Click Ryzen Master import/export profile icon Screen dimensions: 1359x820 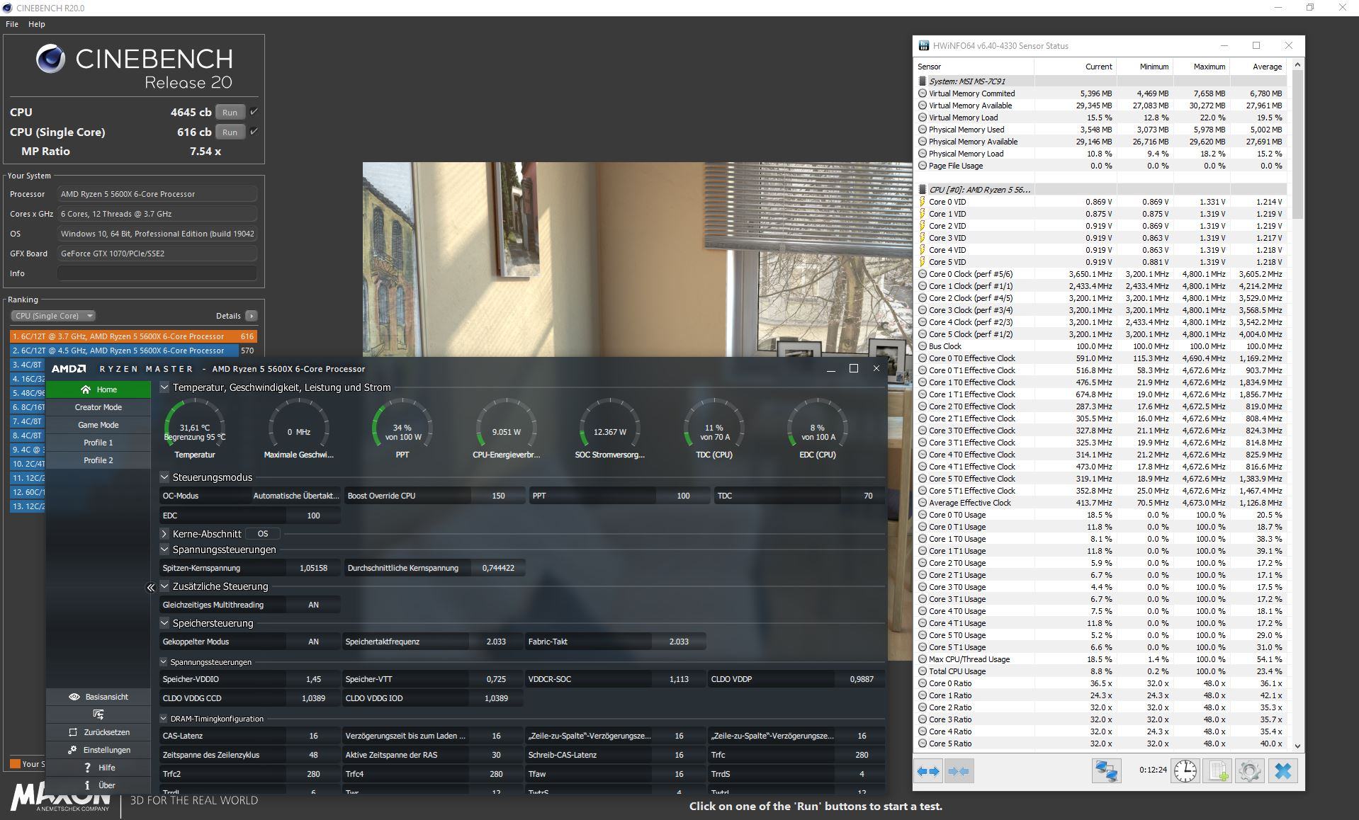click(x=98, y=714)
